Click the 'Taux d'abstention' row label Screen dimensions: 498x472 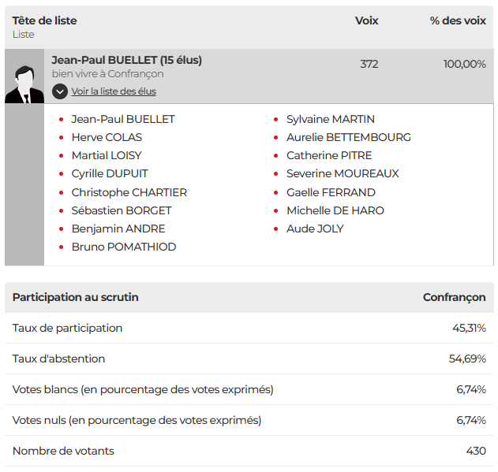tap(58, 359)
